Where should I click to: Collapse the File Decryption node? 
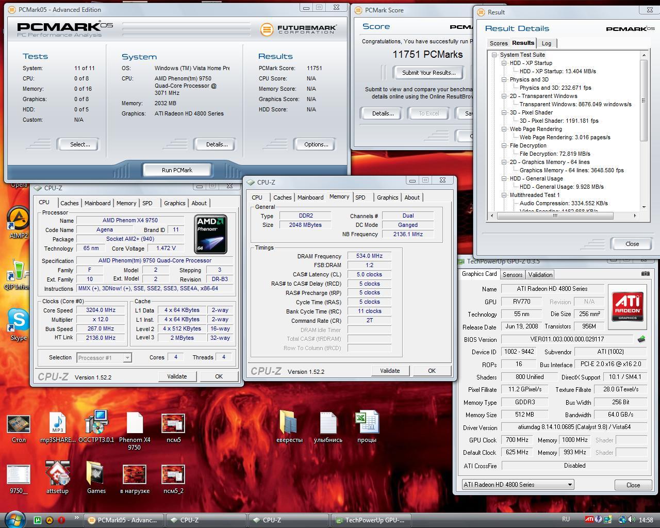[504, 145]
